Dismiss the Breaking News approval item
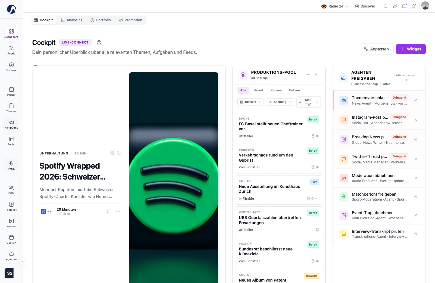Viewport: 435px width, 283px height. pos(416,139)
